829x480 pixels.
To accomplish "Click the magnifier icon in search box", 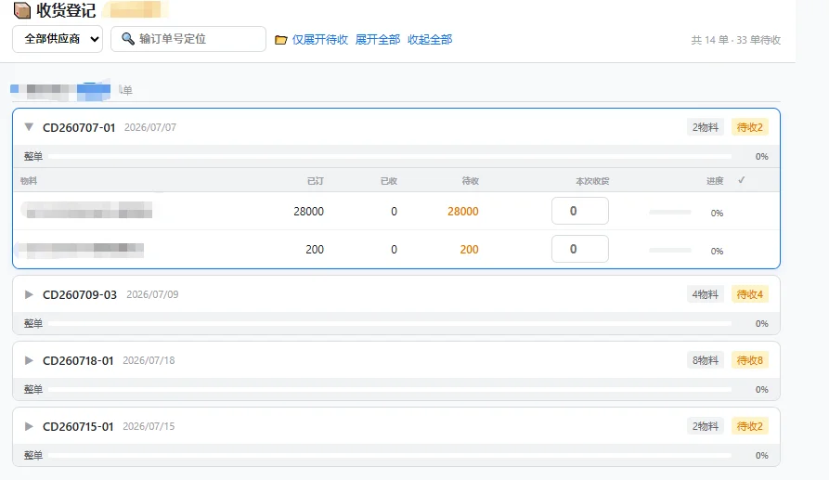I will point(127,39).
